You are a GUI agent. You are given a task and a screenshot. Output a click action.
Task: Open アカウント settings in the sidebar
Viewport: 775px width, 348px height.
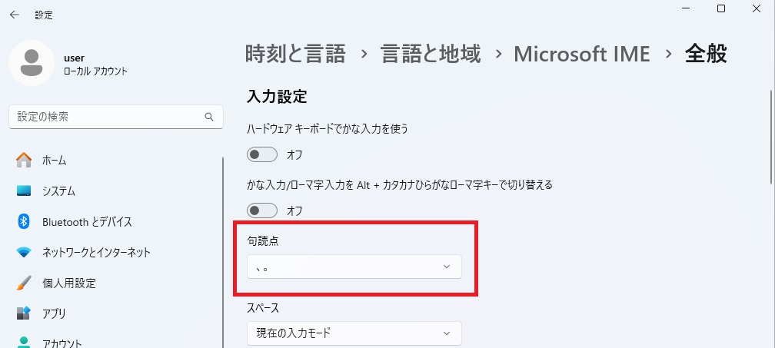pos(63,343)
